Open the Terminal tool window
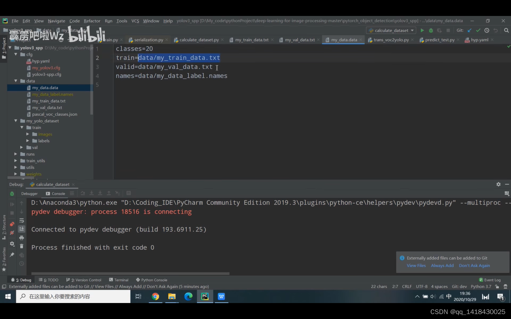This screenshot has width=511, height=319. click(119, 280)
